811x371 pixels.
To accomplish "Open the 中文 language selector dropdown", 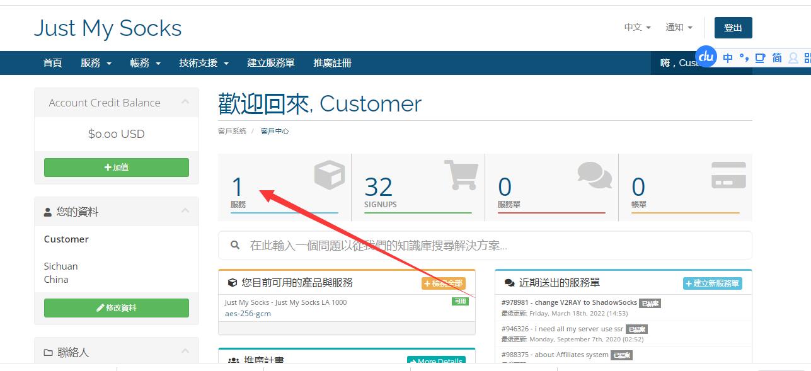I will click(x=636, y=27).
